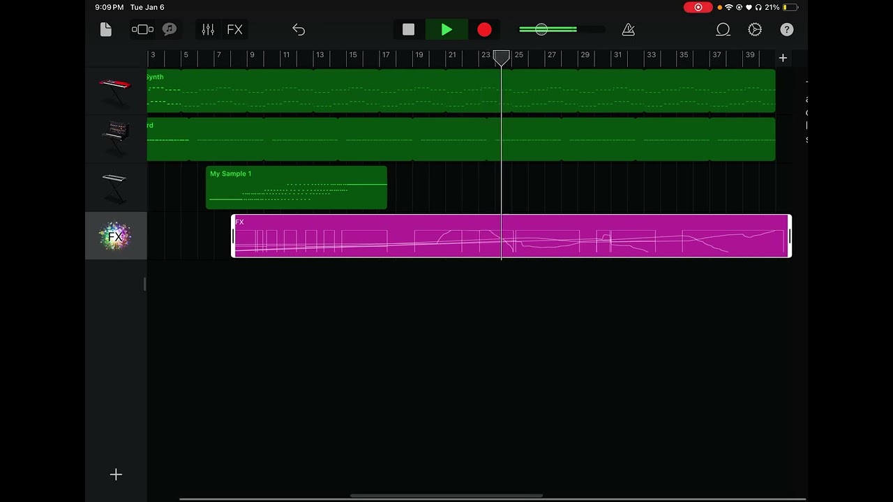
Task: Start recording with red Record button
Action: 484,29
